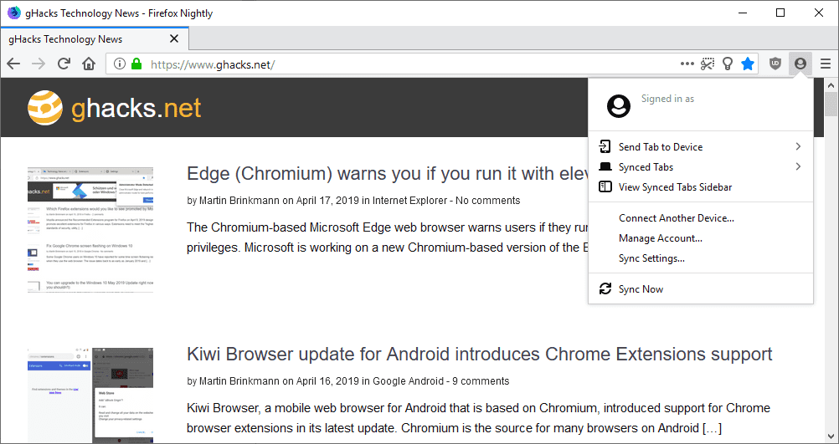Image resolution: width=839 pixels, height=444 pixels.
Task: Close the gHacks Technology News tab
Action: [x=174, y=38]
